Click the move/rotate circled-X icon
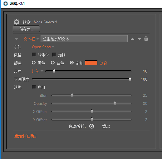 [x=91, y=126]
